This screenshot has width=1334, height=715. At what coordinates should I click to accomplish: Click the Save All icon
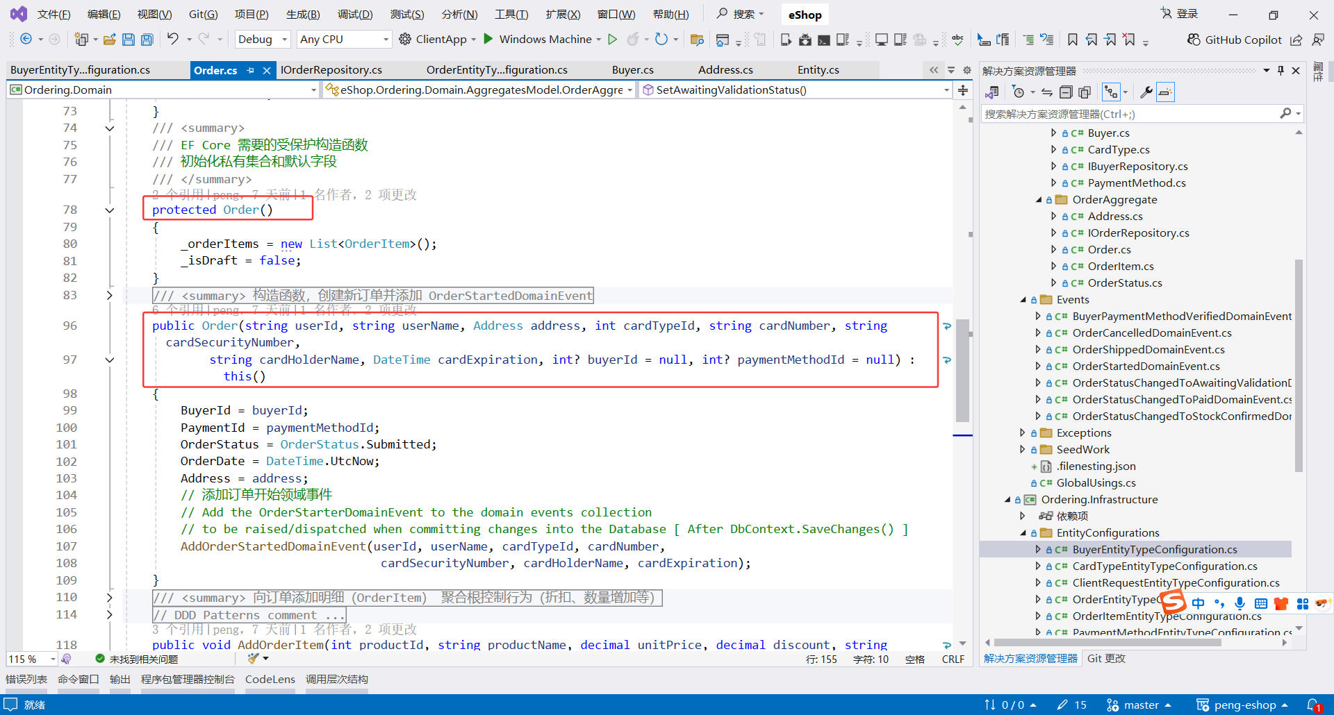[147, 40]
